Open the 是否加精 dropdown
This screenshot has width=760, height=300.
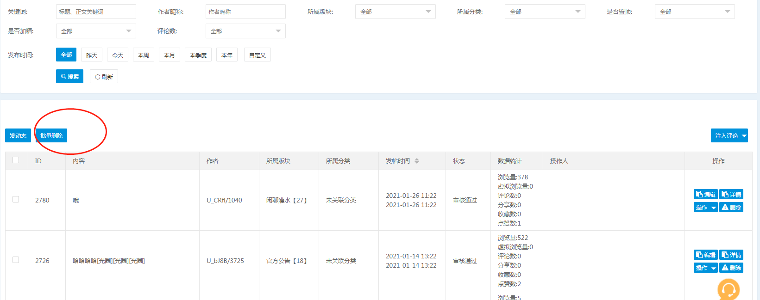pos(96,31)
